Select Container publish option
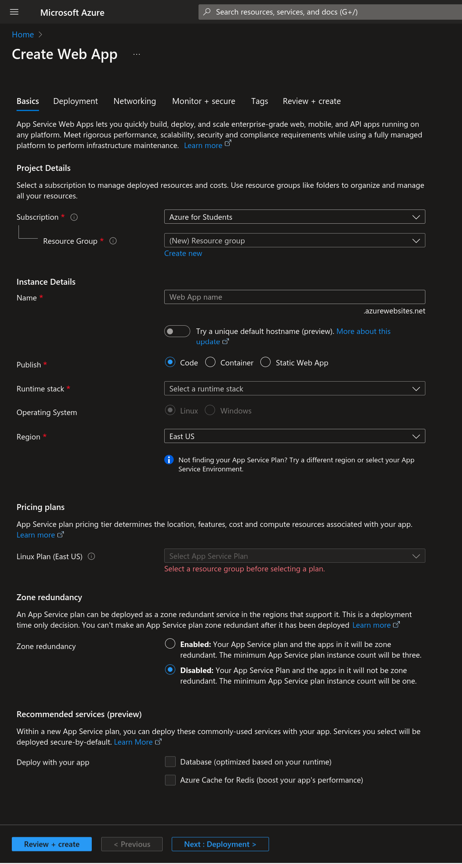Image resolution: width=462 pixels, height=864 pixels. tap(210, 362)
